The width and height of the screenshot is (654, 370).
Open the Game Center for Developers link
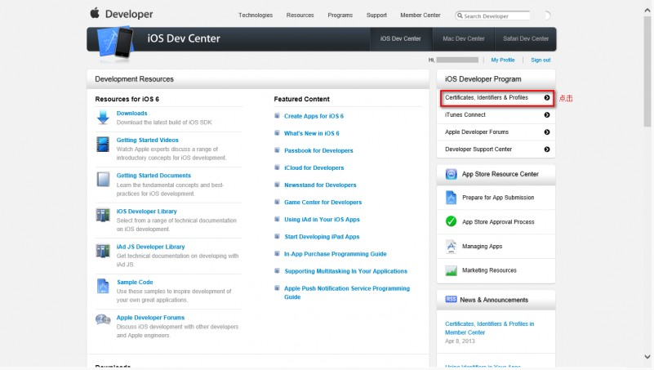coord(323,203)
